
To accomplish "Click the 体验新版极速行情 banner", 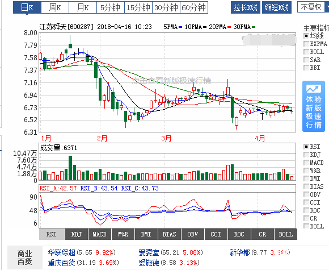I will (x=314, y=106).
